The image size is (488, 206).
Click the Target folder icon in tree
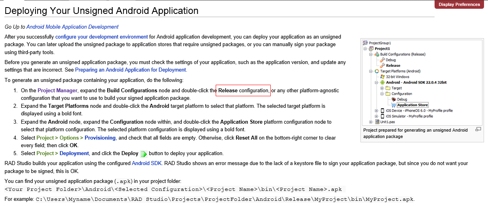(x=388, y=88)
